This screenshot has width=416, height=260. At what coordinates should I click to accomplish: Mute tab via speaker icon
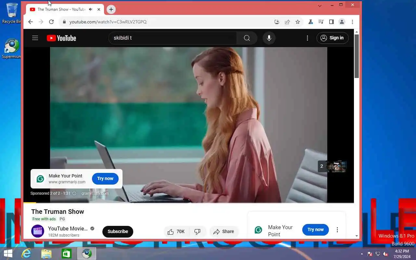[90, 9]
